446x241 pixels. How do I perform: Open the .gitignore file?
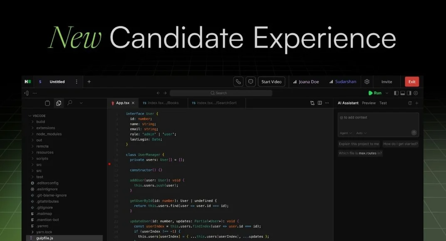pyautogui.click(x=42, y=207)
